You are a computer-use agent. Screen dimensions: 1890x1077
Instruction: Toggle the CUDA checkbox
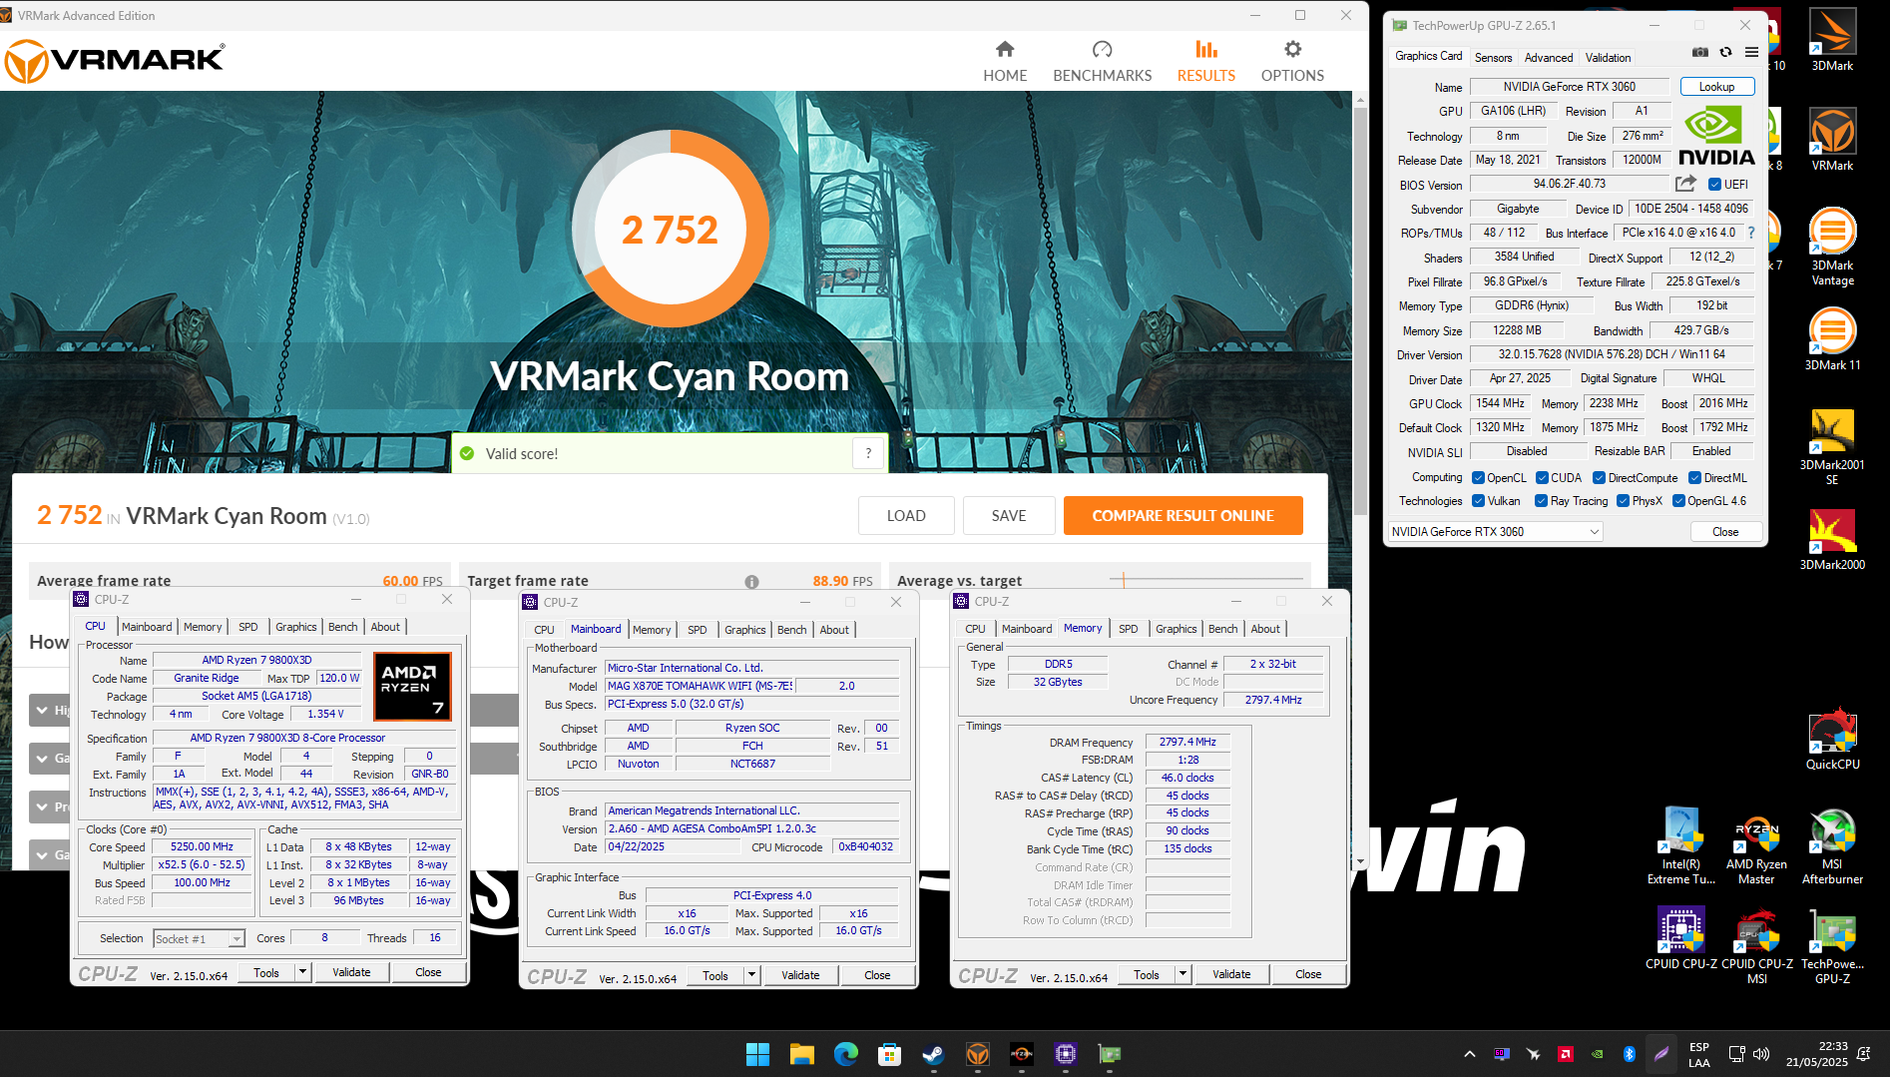pos(1542,478)
